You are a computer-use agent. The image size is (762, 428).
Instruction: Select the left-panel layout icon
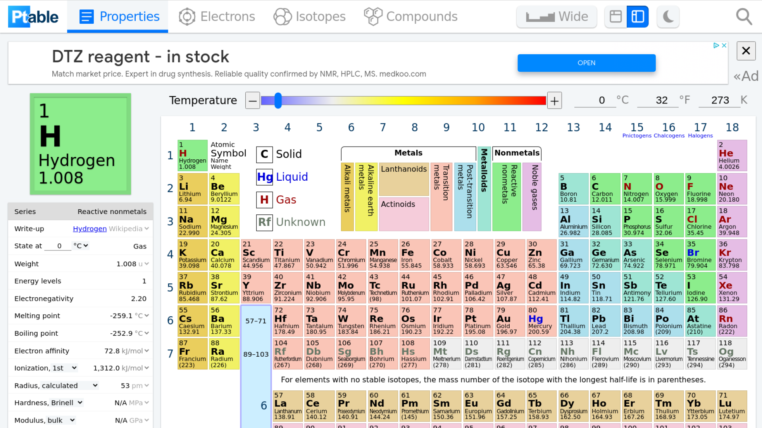tap(616, 16)
